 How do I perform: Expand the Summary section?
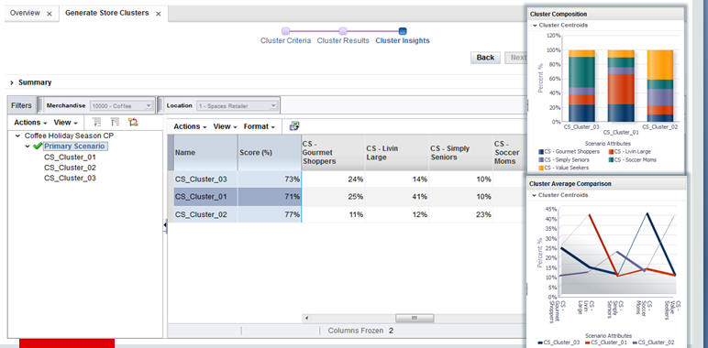click(x=12, y=82)
